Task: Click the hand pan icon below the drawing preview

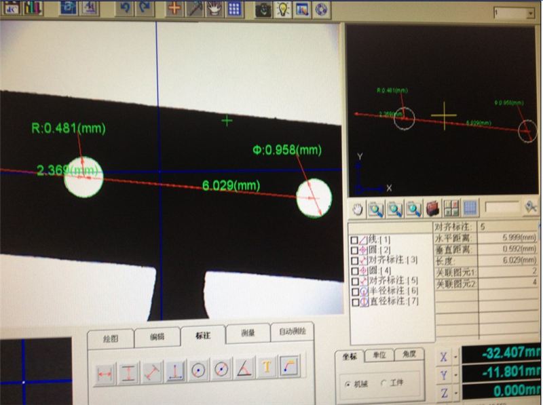Action: 358,209
